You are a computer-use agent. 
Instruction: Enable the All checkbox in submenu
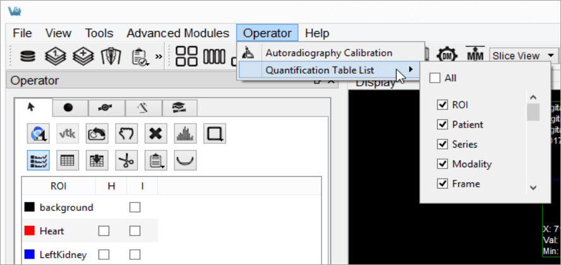pos(434,78)
